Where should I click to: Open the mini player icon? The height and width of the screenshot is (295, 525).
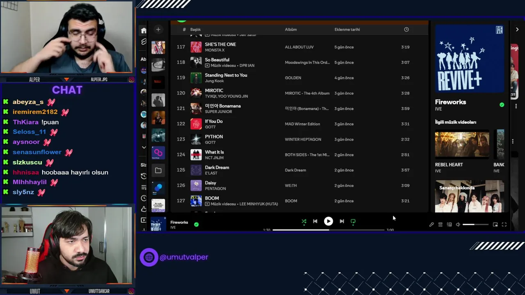coord(495,225)
